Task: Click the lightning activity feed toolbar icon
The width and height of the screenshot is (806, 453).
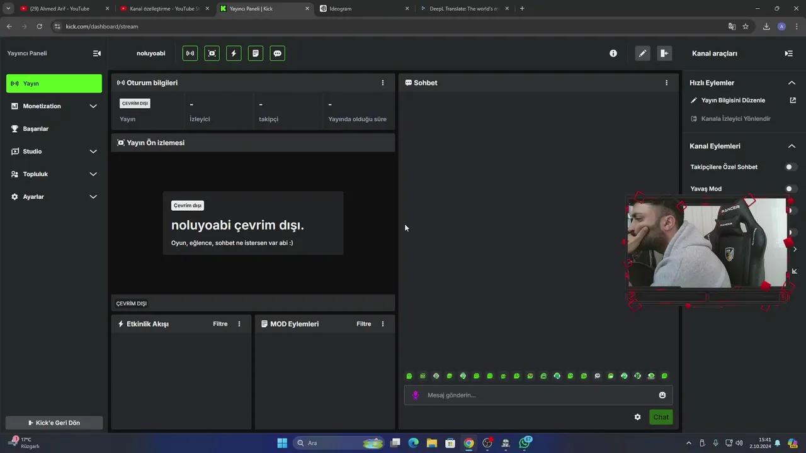Action: 234,53
